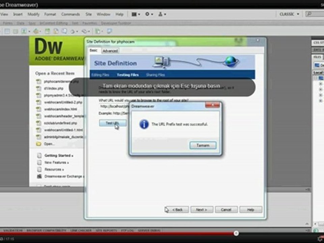Click the first insert-bar icon after Favorites row
The image size is (324, 243).
[7, 31]
